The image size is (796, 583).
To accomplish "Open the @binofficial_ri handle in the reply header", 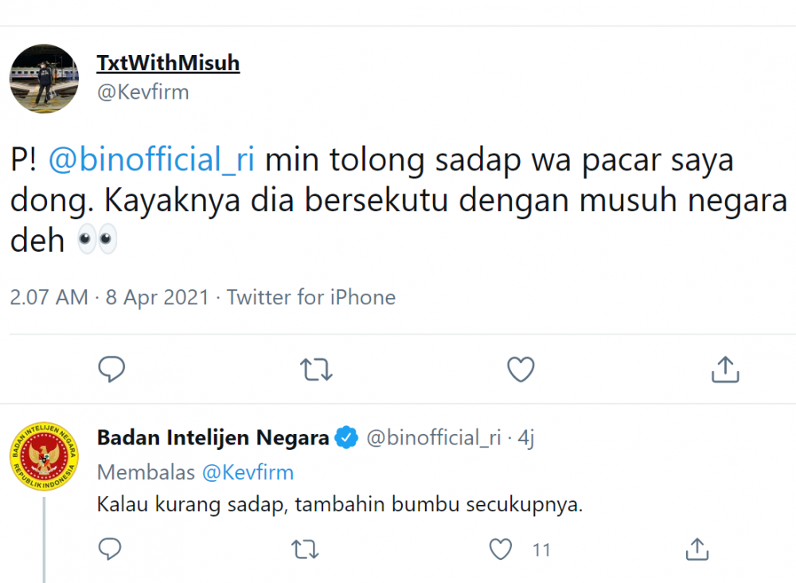I will 433,437.
